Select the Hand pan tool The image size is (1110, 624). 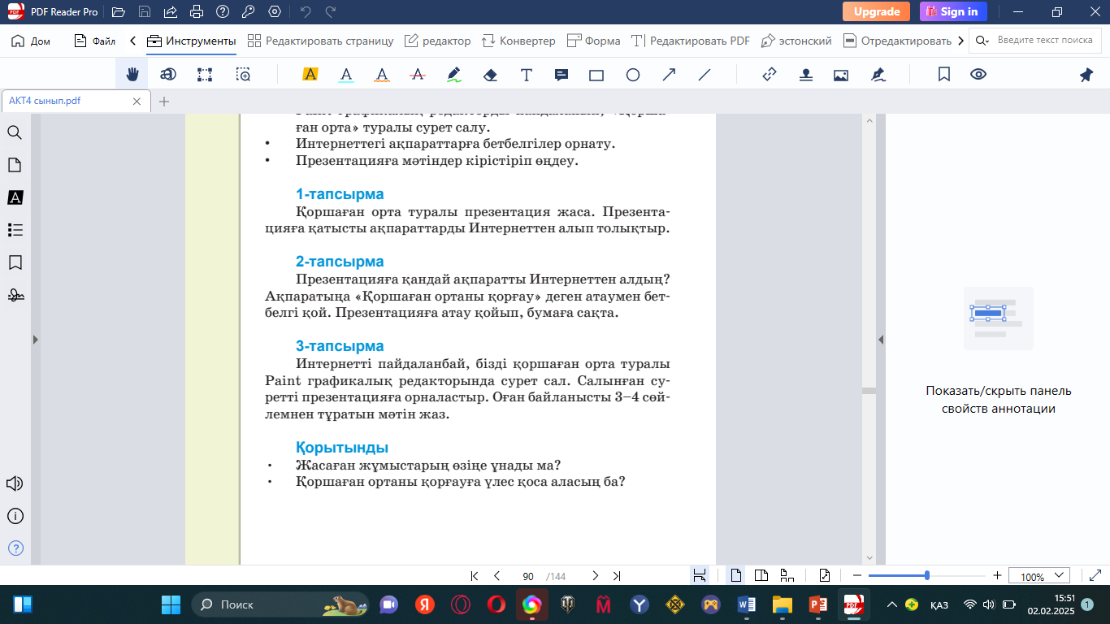(132, 75)
